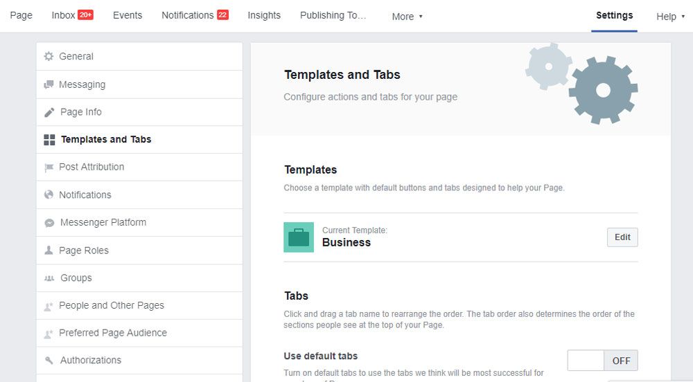Click the Notifications 22 red badge
The image size is (693, 382).
(x=222, y=15)
